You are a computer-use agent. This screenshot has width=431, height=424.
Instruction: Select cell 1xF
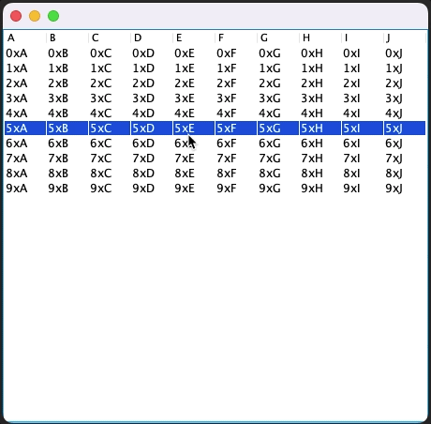coord(236,68)
